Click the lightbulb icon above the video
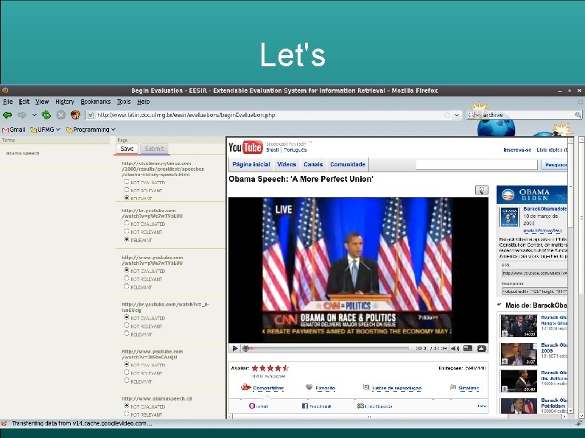 tap(482, 190)
